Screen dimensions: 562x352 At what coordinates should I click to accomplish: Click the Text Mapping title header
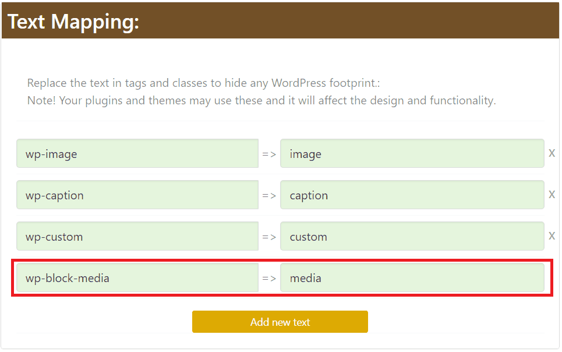[x=72, y=20]
